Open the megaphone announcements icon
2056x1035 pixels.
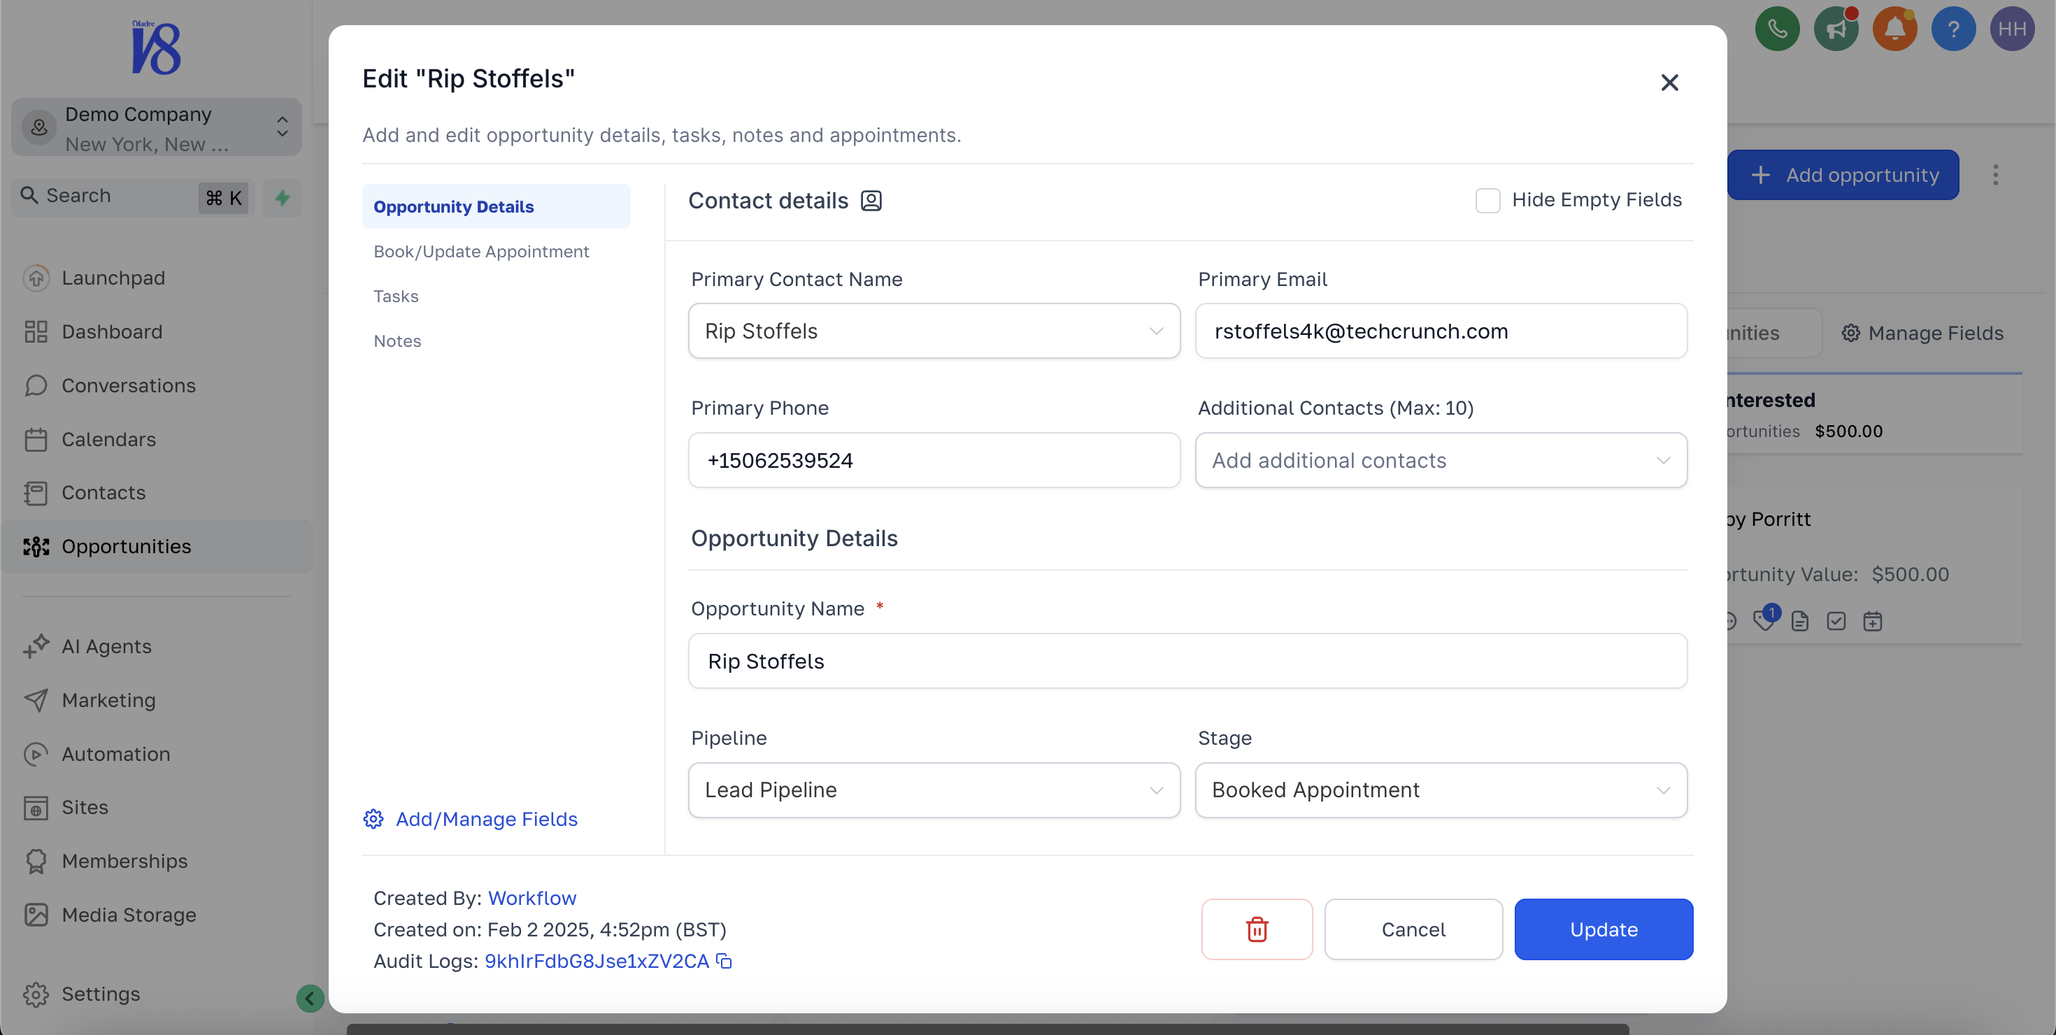coord(1836,29)
